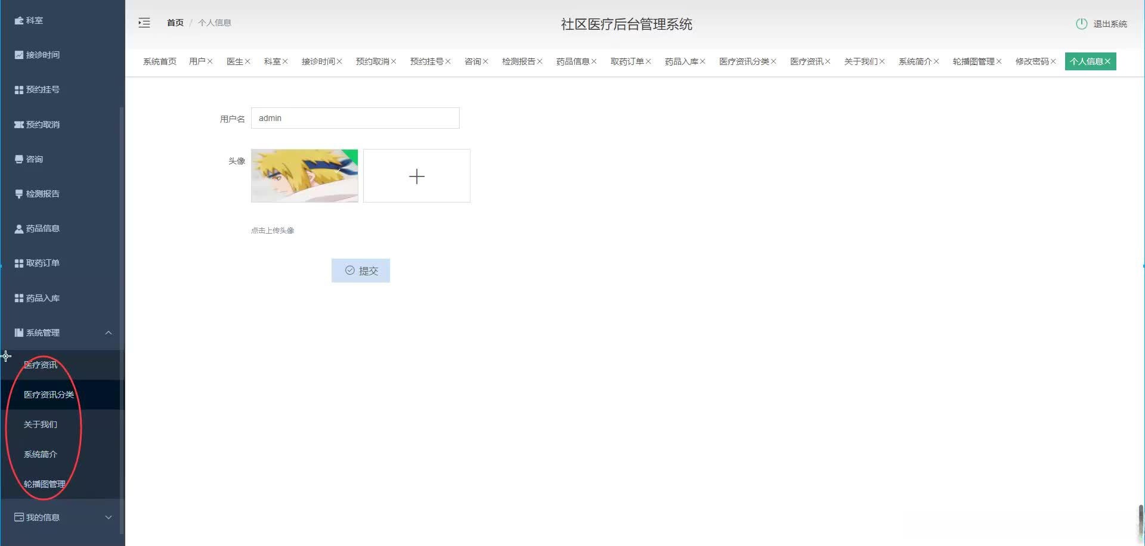The width and height of the screenshot is (1145, 546).
Task: Click the 用户名 input field showing admin
Action: 355,118
